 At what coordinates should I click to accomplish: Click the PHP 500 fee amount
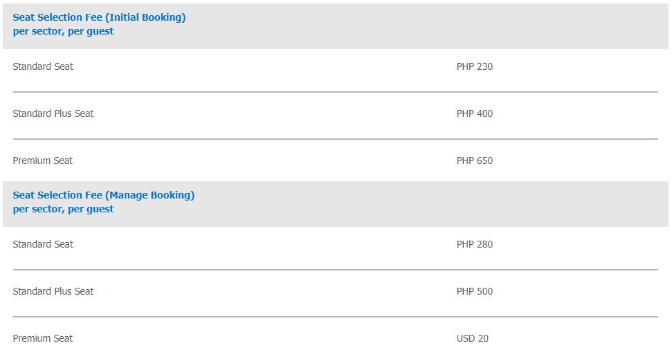coord(475,291)
